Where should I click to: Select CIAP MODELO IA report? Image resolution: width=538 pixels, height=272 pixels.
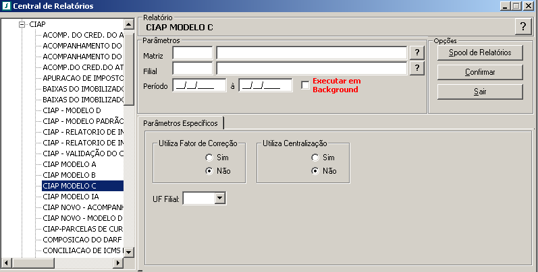tap(71, 197)
